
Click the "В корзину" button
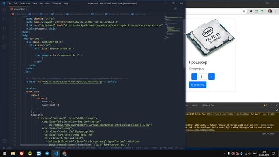coord(197,85)
